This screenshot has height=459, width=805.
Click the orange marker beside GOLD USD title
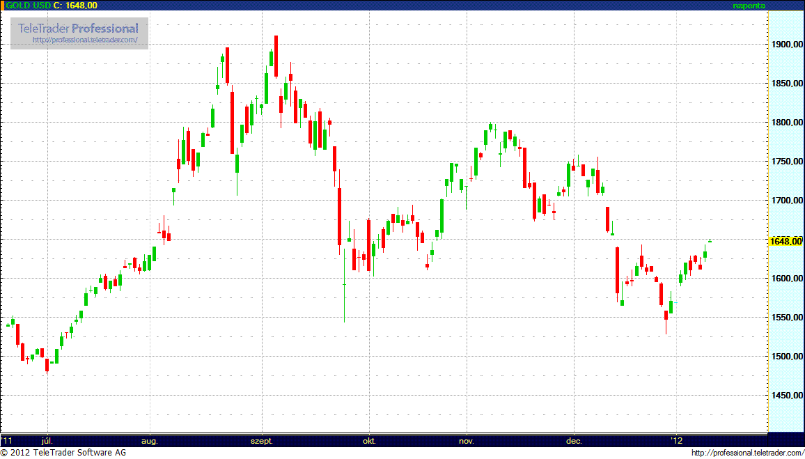coord(2,5)
